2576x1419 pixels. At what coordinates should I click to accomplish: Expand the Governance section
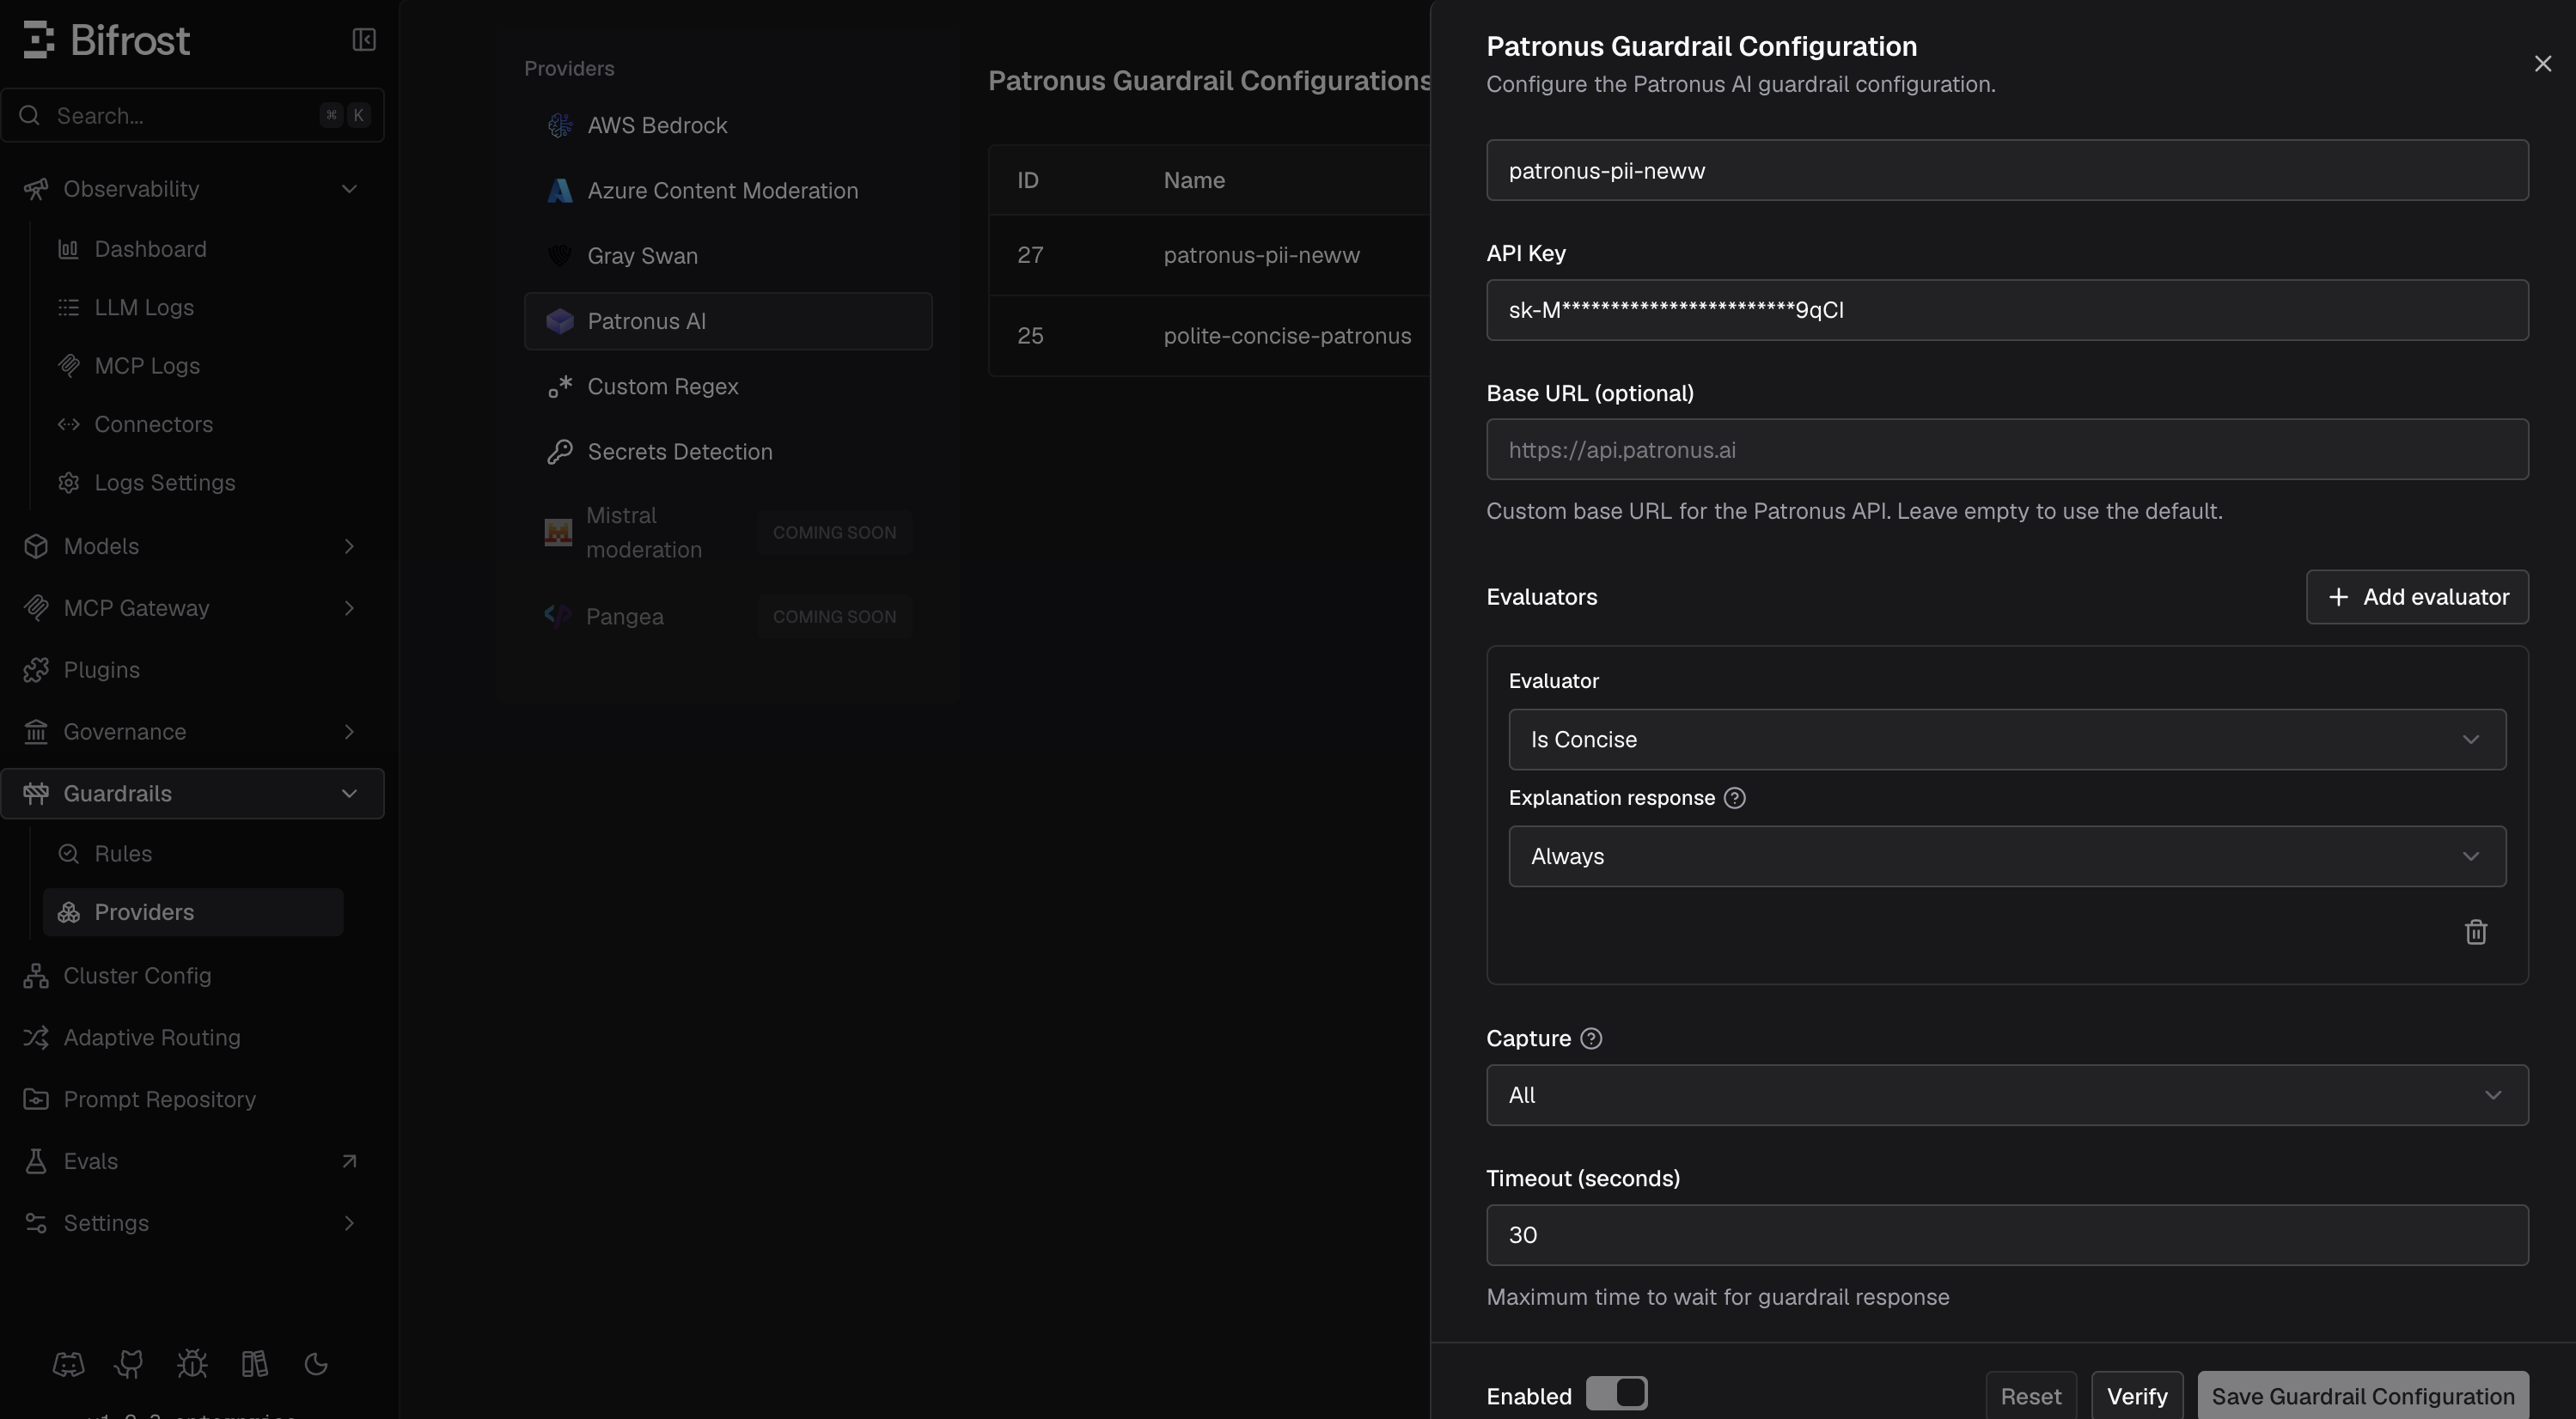click(x=349, y=732)
